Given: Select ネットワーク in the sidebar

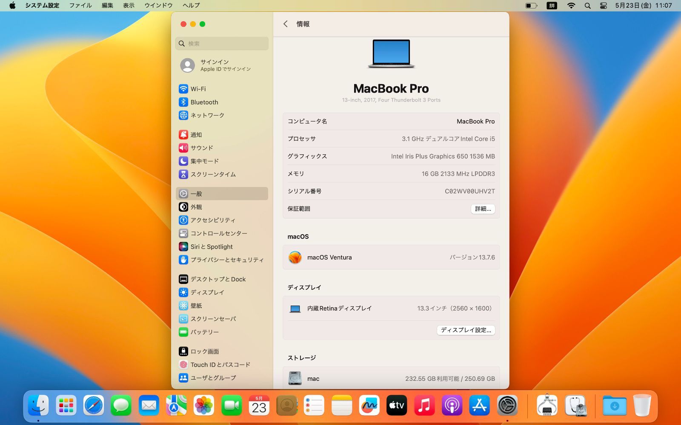Looking at the screenshot, I should pos(222,115).
